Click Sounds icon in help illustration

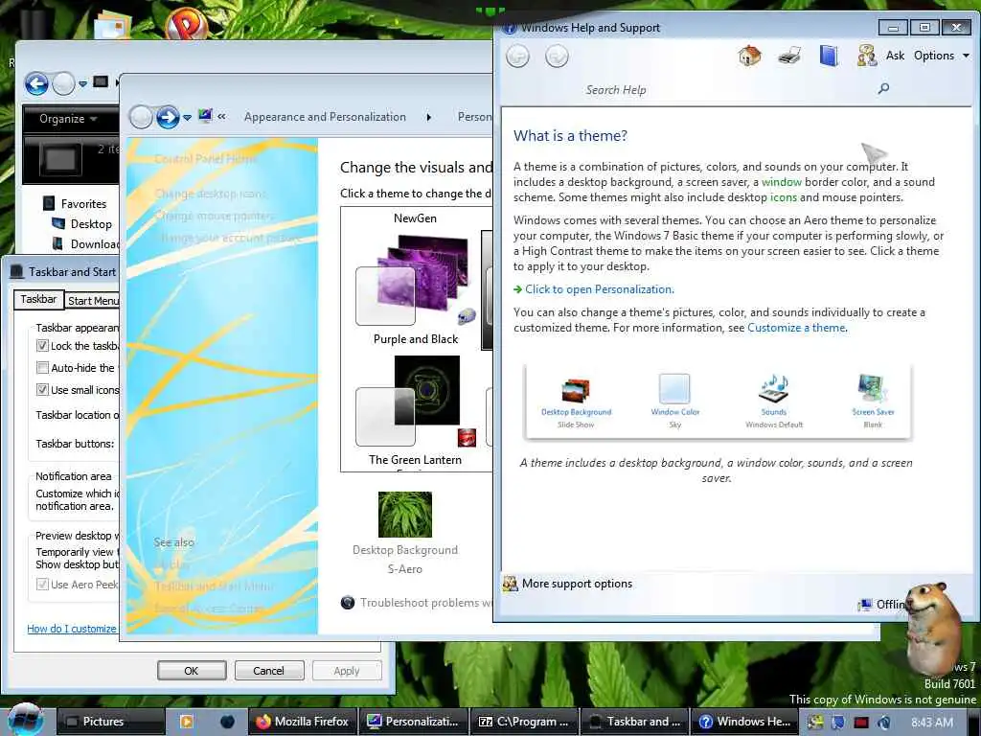(x=773, y=389)
